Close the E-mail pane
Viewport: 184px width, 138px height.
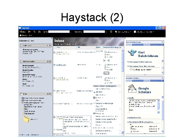[x=50, y=94]
